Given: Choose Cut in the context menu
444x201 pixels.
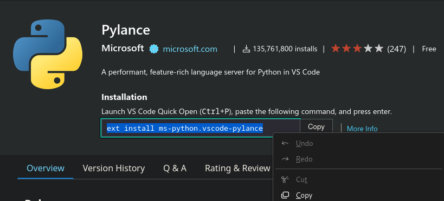Looking at the screenshot, I should point(358,179).
